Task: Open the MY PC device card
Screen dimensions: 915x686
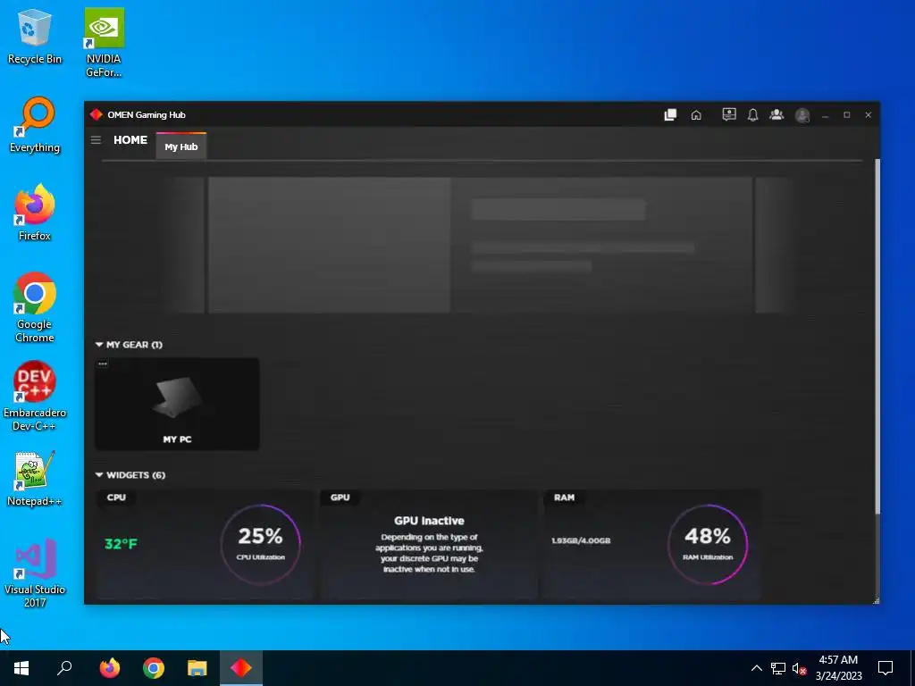Action: 177,404
